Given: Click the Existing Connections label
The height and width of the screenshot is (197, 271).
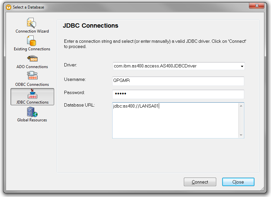Looking at the screenshot, I should pyautogui.click(x=32, y=49).
